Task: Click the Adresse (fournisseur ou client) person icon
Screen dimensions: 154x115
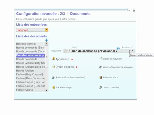Action: (x=54, y=77)
